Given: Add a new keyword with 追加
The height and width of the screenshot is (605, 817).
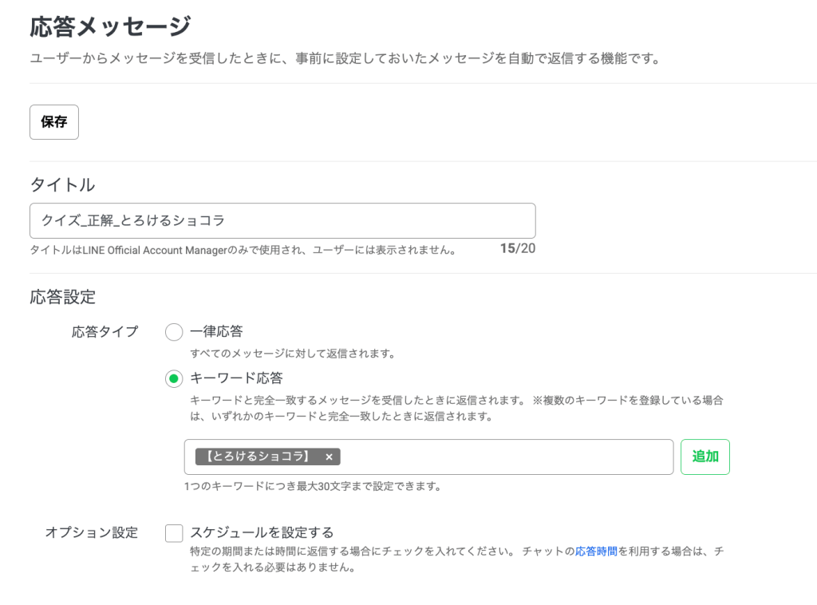Looking at the screenshot, I should tap(705, 457).
